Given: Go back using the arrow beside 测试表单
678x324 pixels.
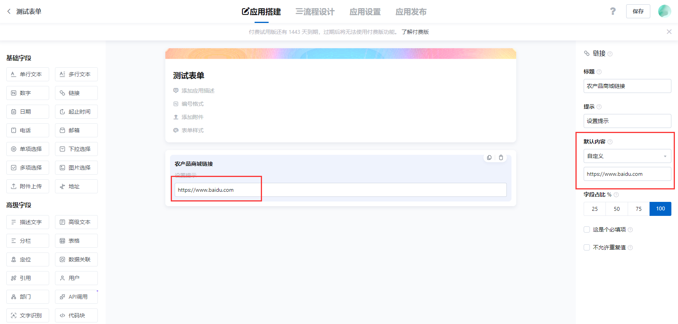Looking at the screenshot, I should click(x=9, y=11).
